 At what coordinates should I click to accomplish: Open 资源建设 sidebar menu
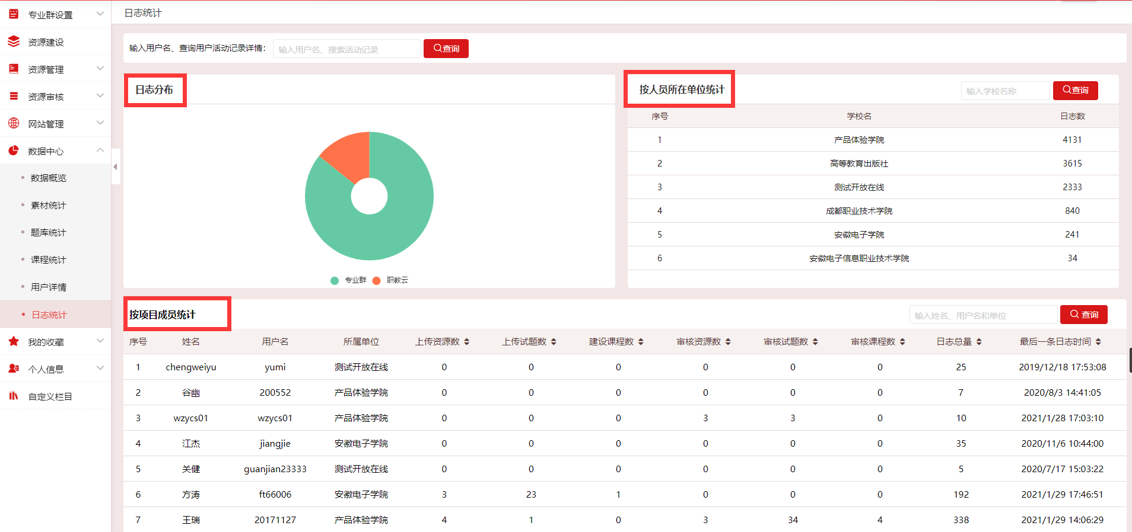pos(55,41)
